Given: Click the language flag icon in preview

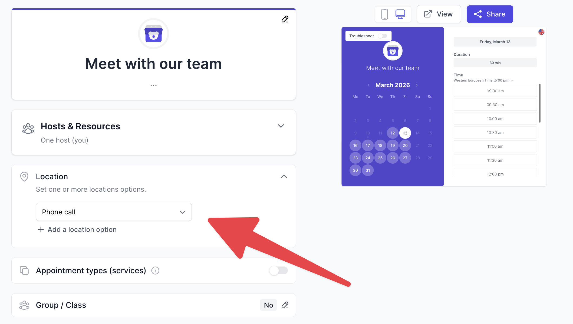Looking at the screenshot, I should [541, 32].
